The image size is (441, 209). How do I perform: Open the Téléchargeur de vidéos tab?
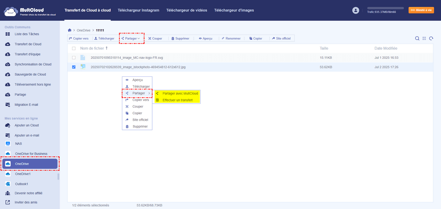pos(187,10)
